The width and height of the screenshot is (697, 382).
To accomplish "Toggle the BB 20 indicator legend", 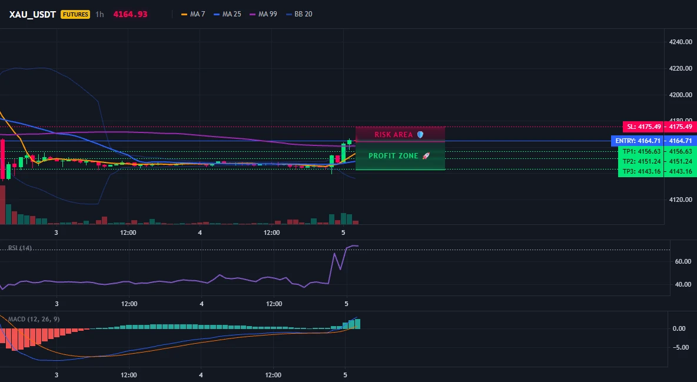I will coord(299,14).
